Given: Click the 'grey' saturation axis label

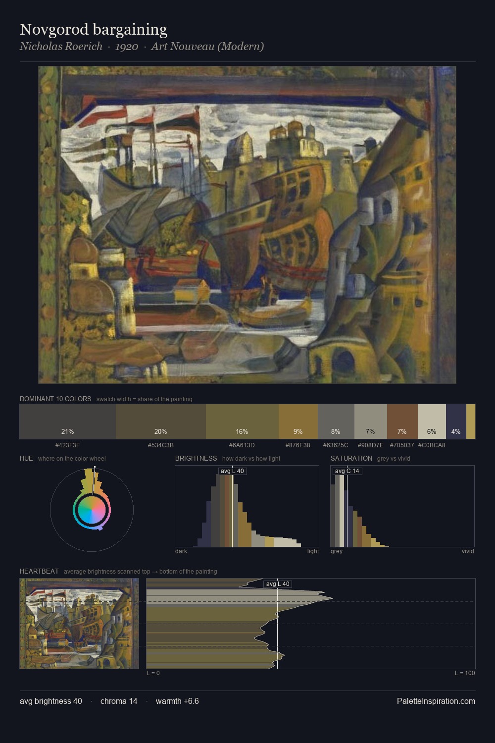Looking at the screenshot, I should [337, 551].
